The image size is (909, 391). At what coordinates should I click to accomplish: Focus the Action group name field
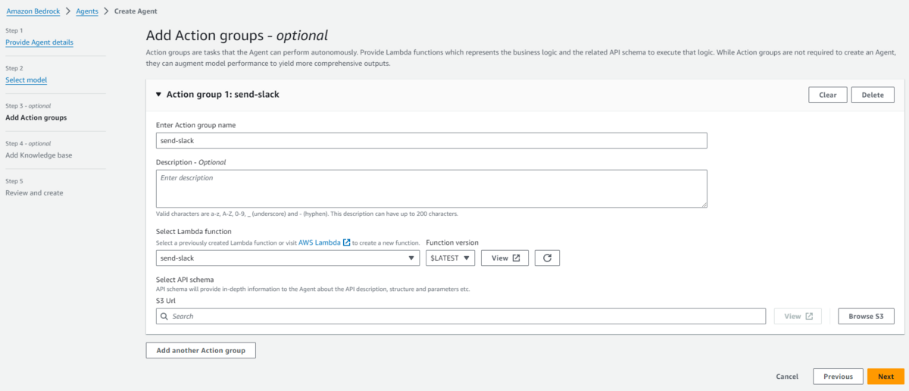(x=431, y=140)
